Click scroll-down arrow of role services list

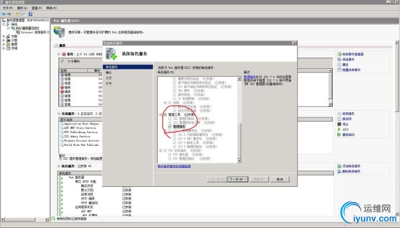(x=239, y=160)
